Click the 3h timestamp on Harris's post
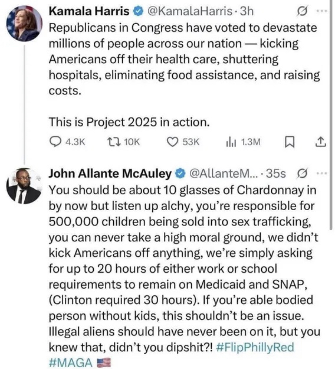Image resolution: width=335 pixels, height=369 pixels. 247,11
